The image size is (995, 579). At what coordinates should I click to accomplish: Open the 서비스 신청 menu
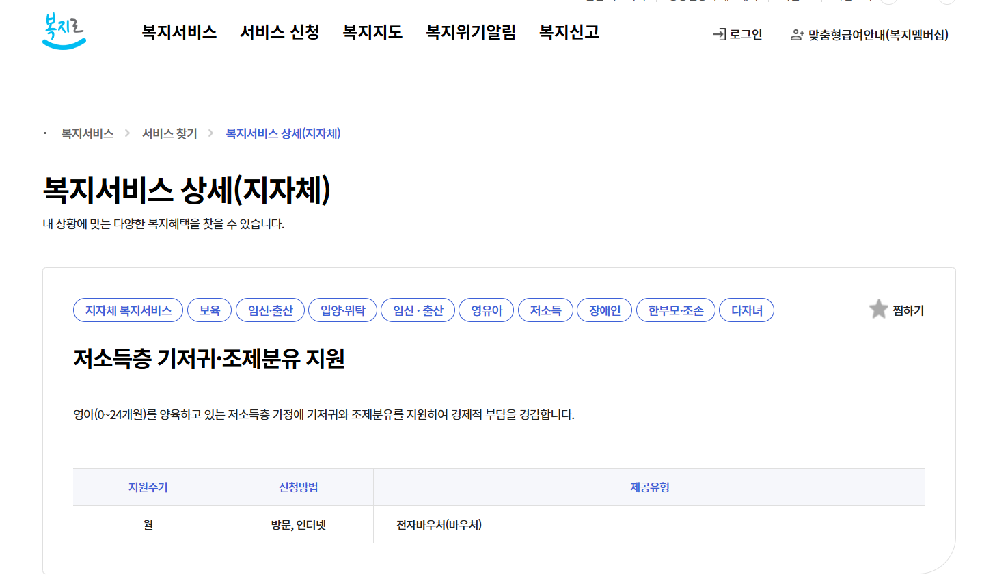(x=280, y=31)
